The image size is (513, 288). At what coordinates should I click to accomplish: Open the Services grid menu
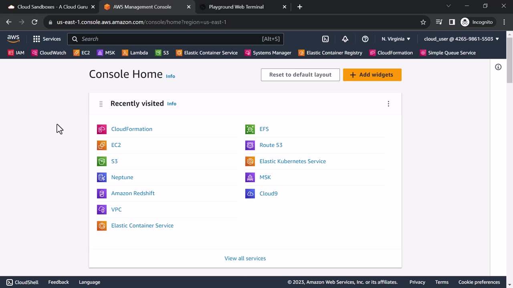47,39
